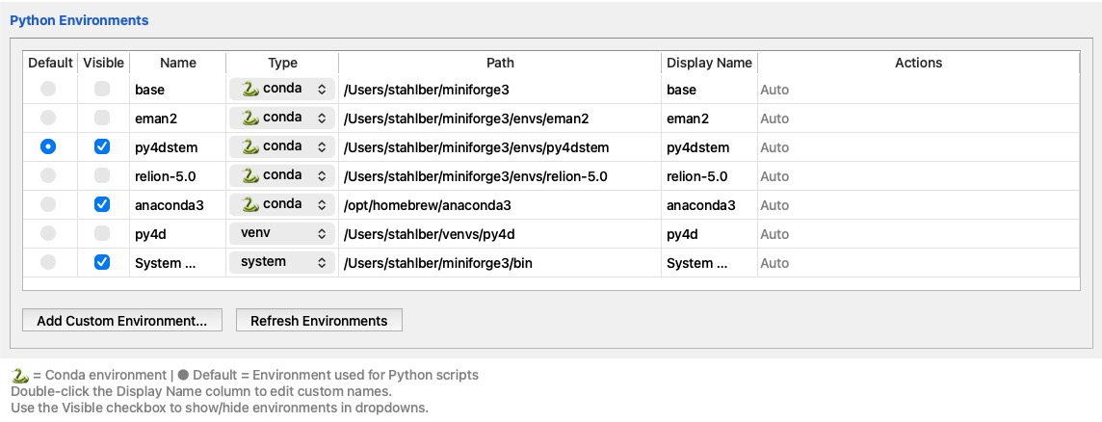Click path /opt/homebrew/anaconda3

[427, 205]
